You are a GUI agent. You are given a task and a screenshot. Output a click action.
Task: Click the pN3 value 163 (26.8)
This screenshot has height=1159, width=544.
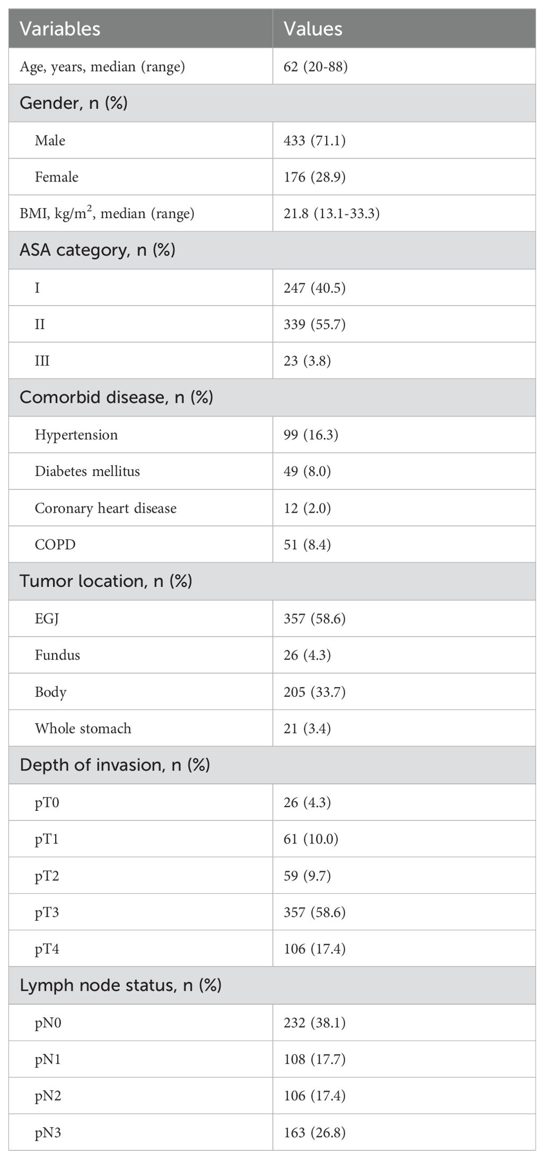tap(314, 1133)
